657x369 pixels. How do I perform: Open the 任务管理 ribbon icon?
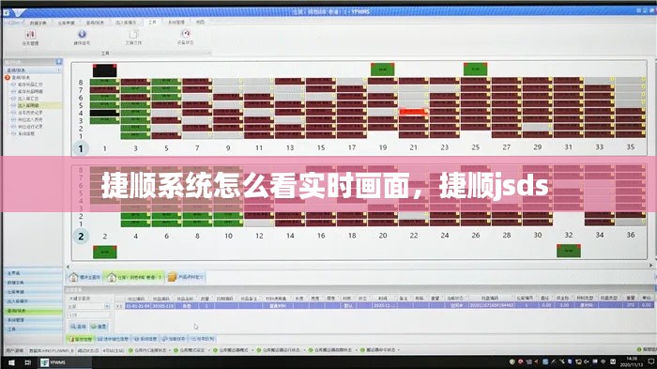click(30, 35)
